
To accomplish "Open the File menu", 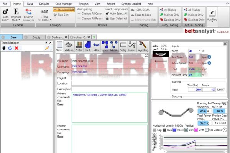I will (x=5, y=4).
